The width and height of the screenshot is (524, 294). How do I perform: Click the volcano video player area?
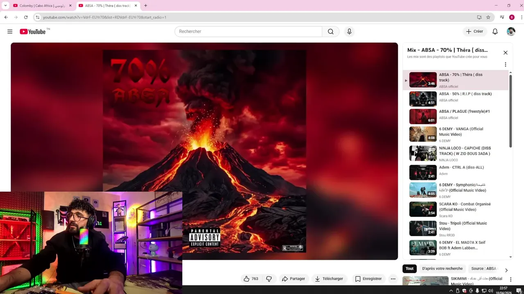click(x=204, y=151)
